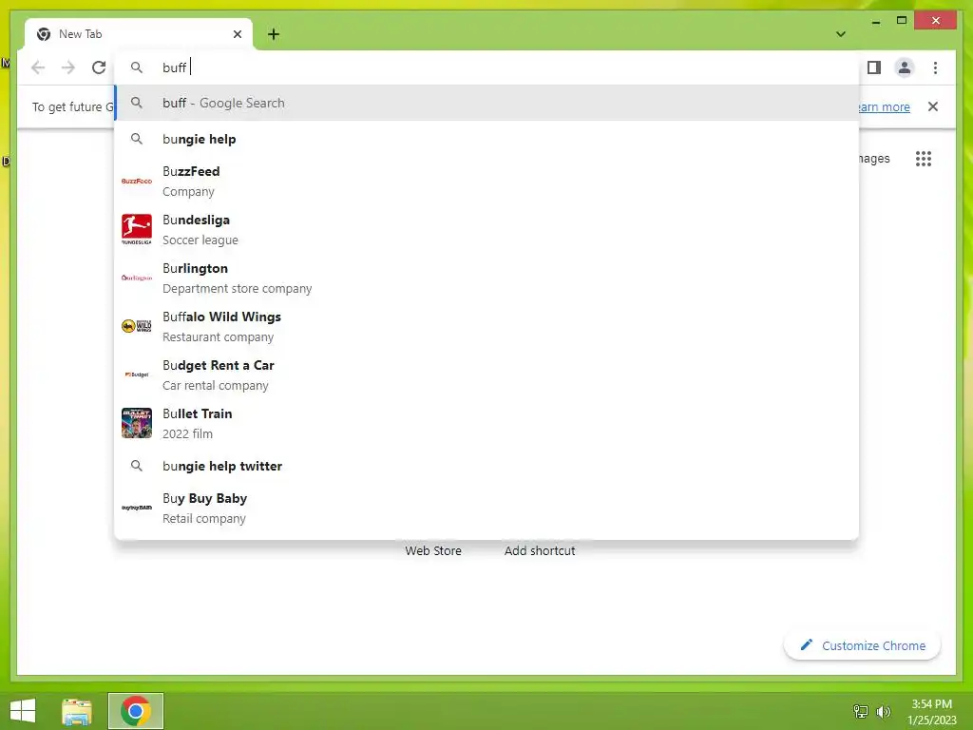
Task: Open File Explorer from taskbar
Action: click(77, 711)
